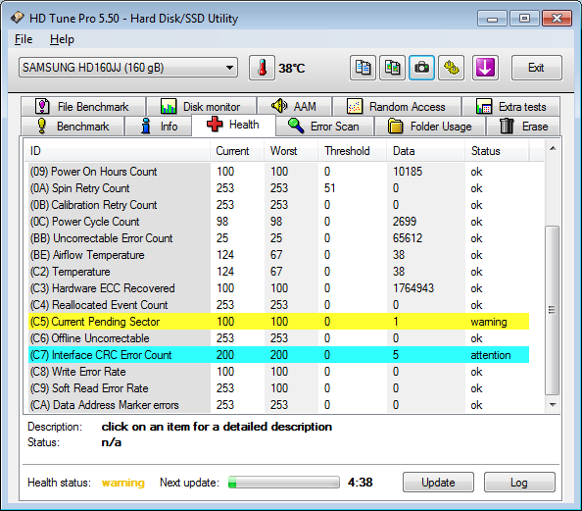Select the (C9) Soft Read Error Rate row
Image resolution: width=582 pixels, height=511 pixels.
278,388
